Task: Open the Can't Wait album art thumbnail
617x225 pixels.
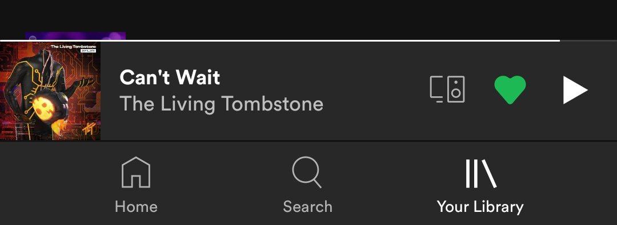Action: click(50, 91)
